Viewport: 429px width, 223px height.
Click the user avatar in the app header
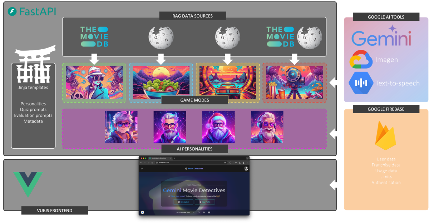pyautogui.click(x=246, y=168)
